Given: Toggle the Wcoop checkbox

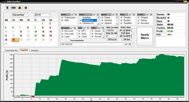Looking at the screenshot, I should pos(93,34).
